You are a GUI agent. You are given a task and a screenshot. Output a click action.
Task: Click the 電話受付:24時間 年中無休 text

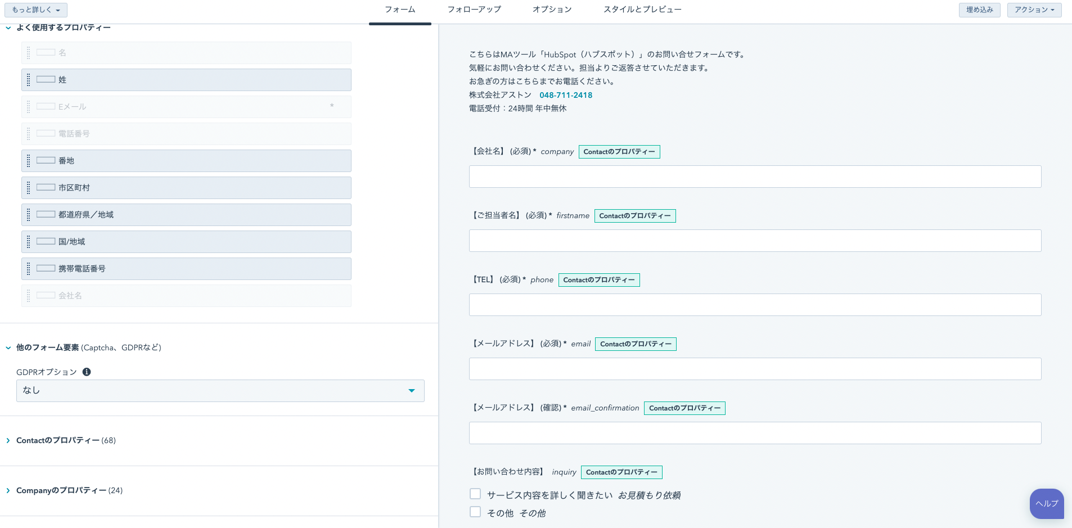pyautogui.click(x=518, y=109)
